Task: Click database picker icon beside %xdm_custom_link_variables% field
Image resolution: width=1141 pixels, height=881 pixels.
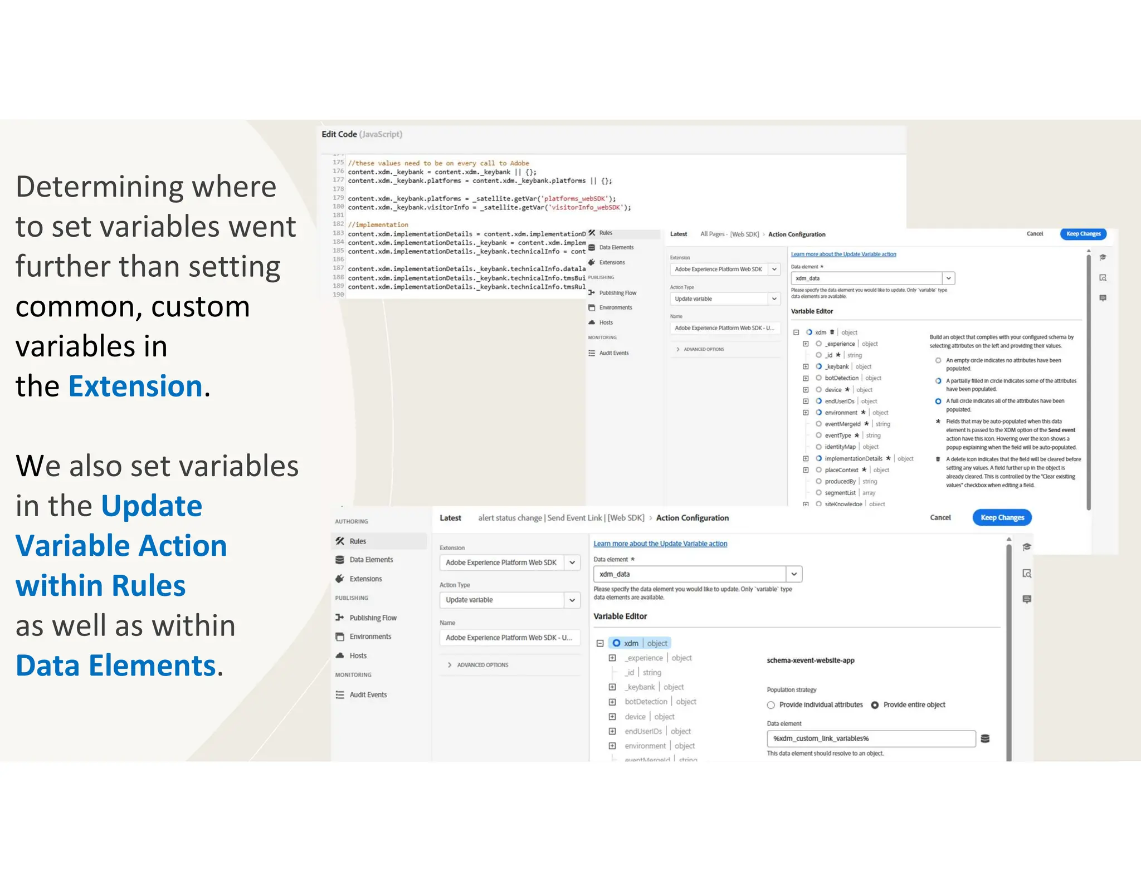Action: tap(985, 738)
